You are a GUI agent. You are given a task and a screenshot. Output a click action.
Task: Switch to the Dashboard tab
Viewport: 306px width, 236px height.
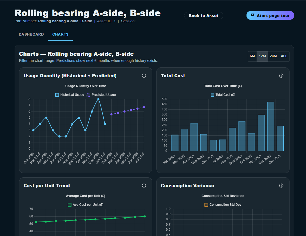(x=31, y=34)
